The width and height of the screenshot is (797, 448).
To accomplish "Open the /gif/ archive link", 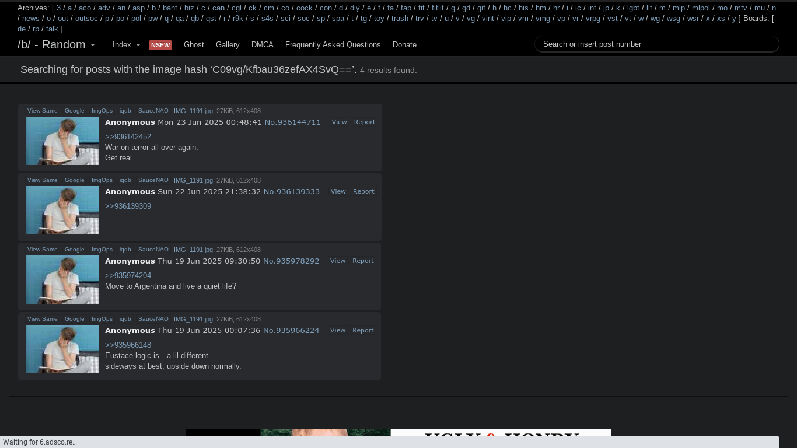I will pyautogui.click(x=481, y=8).
